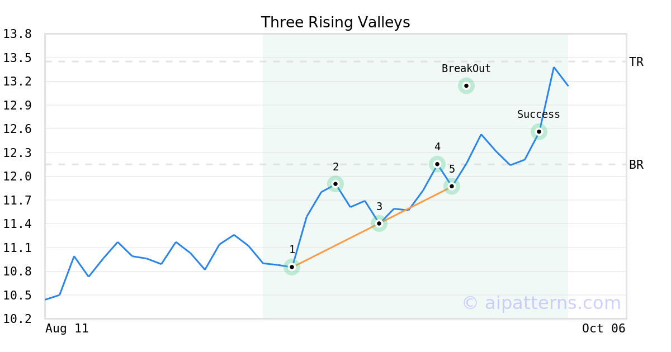Click the BreakOut text label
This screenshot has height=352, width=671.
pyautogui.click(x=466, y=69)
